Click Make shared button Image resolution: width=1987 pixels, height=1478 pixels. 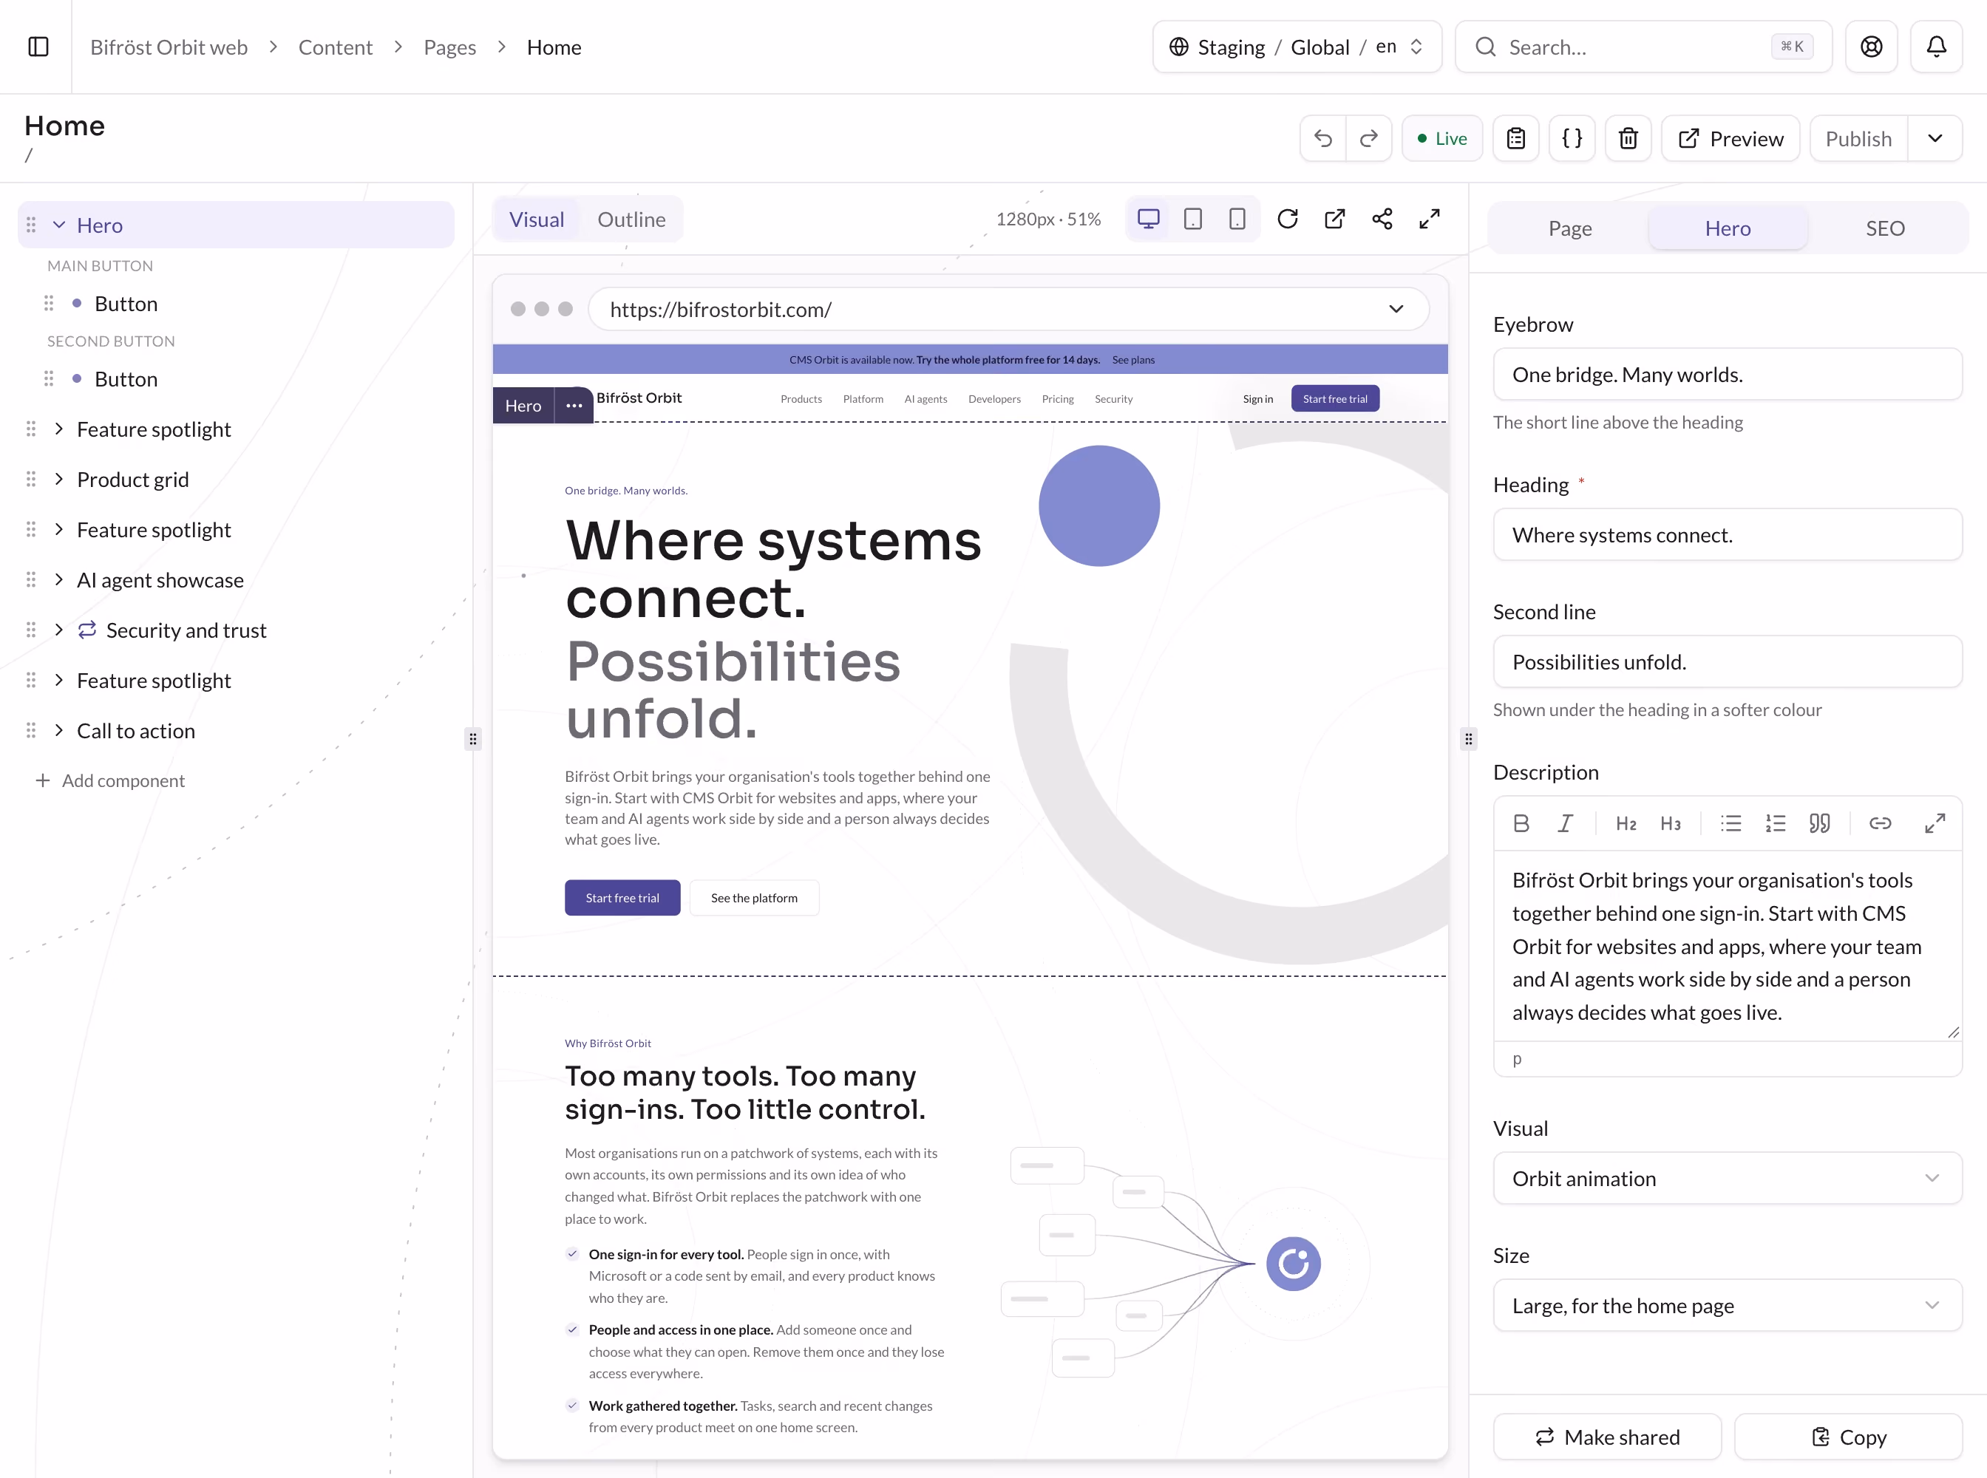tap(1608, 1437)
